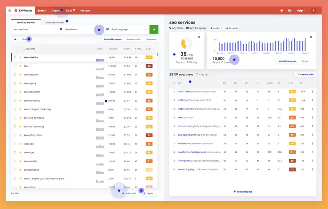Click the star icon beside local seo
Image resolution: width=328 pixels, height=209 pixels.
[x=20, y=144]
